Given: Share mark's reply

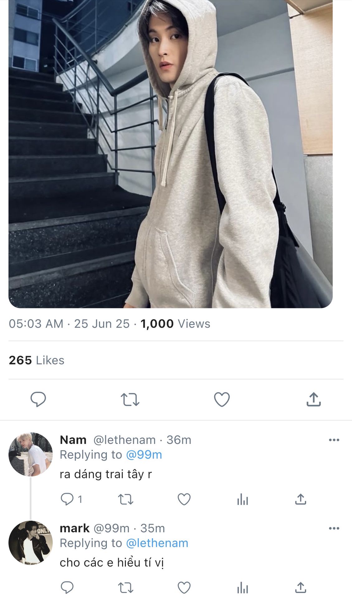Looking at the screenshot, I should click(x=301, y=588).
